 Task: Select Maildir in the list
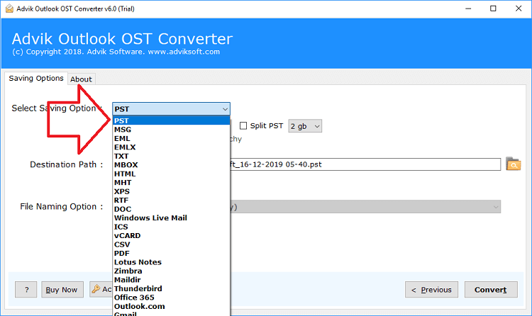click(x=172, y=279)
